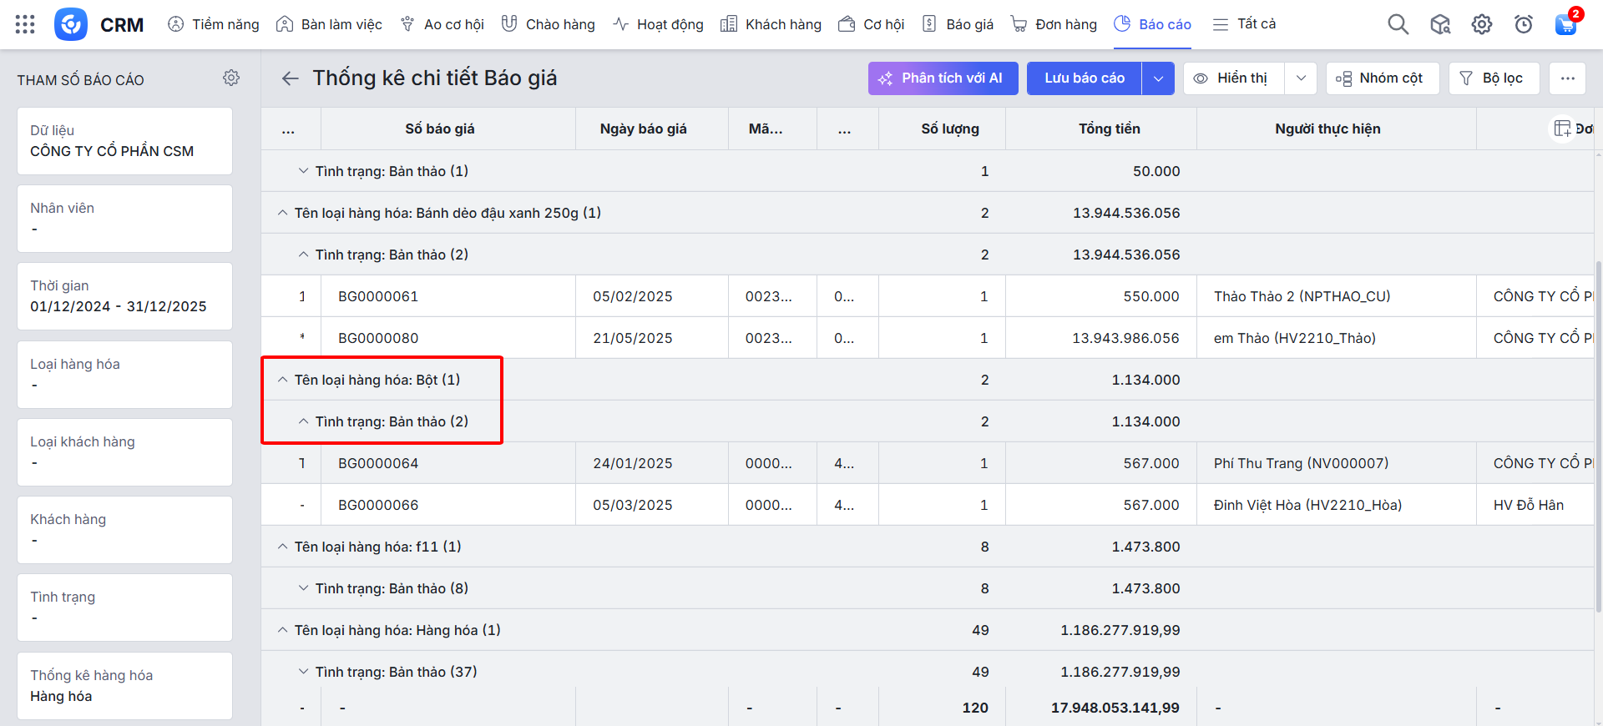Open the app launcher grid icon

click(x=25, y=24)
